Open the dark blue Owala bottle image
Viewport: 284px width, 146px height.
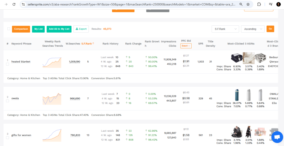pyautogui.click(x=237, y=95)
